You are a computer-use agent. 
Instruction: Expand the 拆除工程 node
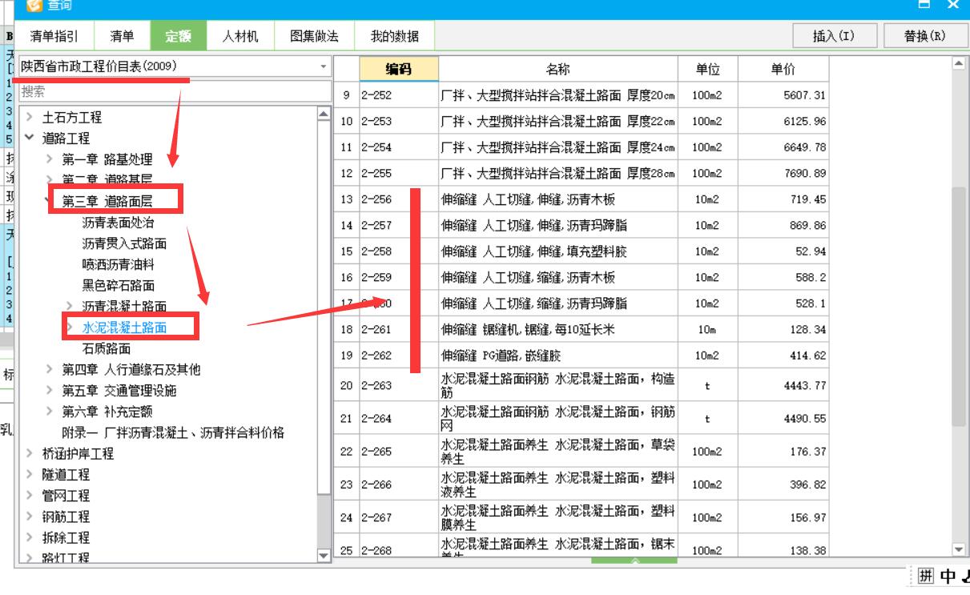tap(30, 537)
